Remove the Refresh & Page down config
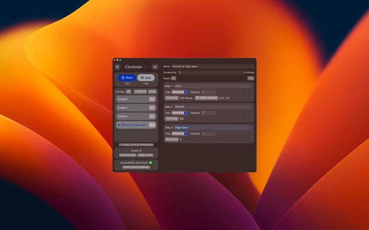369x230 pixels. point(152,125)
